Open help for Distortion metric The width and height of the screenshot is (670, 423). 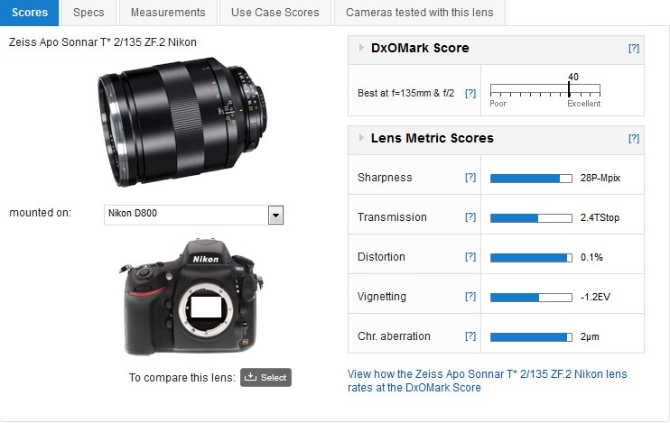(x=470, y=256)
